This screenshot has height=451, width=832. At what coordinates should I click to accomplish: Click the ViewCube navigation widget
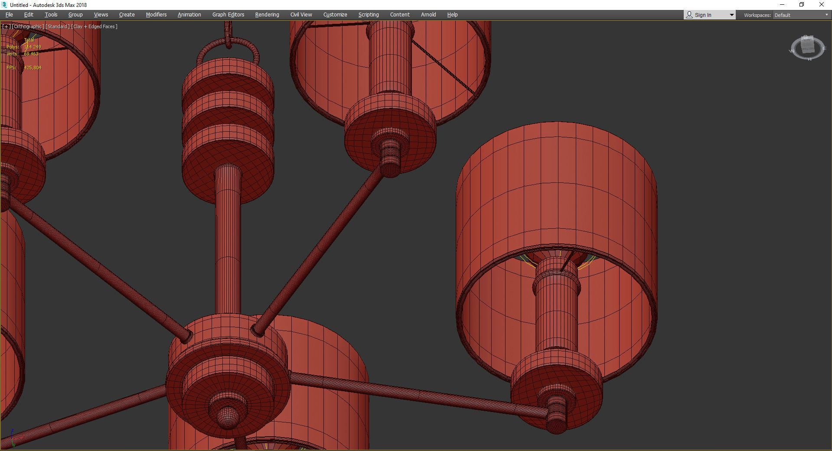pyautogui.click(x=808, y=48)
